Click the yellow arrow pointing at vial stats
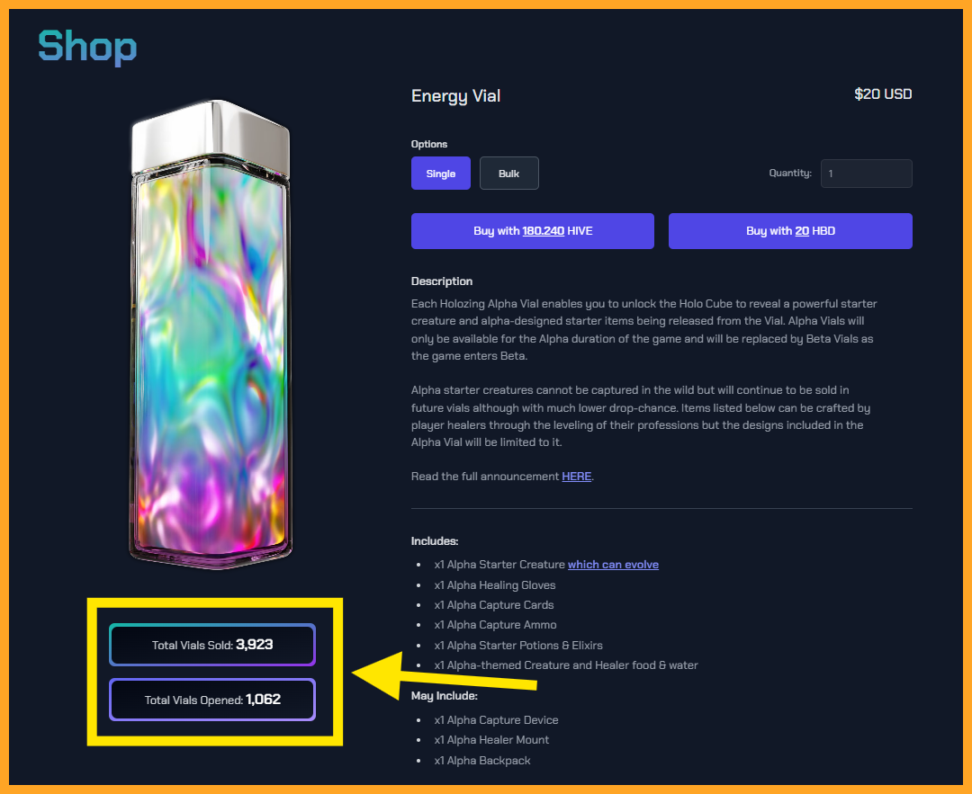Viewport: 972px width, 794px height. (x=444, y=676)
